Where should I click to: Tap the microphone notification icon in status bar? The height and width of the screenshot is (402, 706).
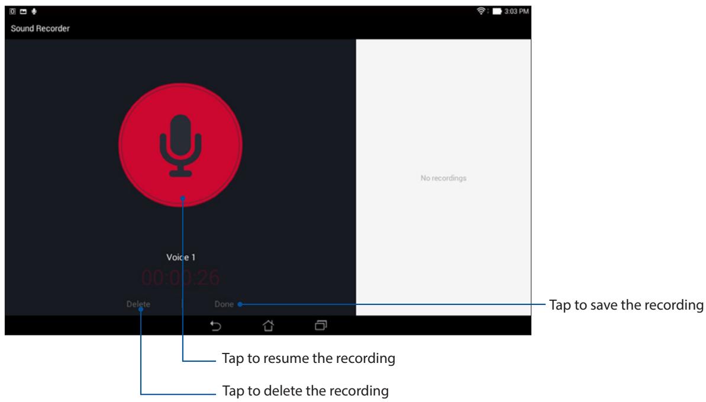(34, 11)
